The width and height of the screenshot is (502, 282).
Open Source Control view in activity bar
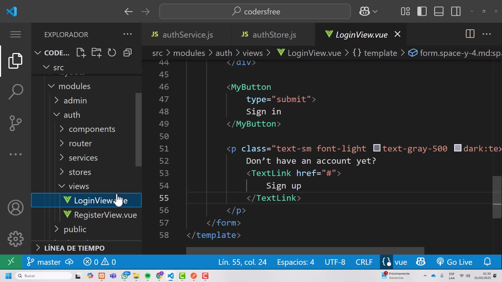(15, 123)
